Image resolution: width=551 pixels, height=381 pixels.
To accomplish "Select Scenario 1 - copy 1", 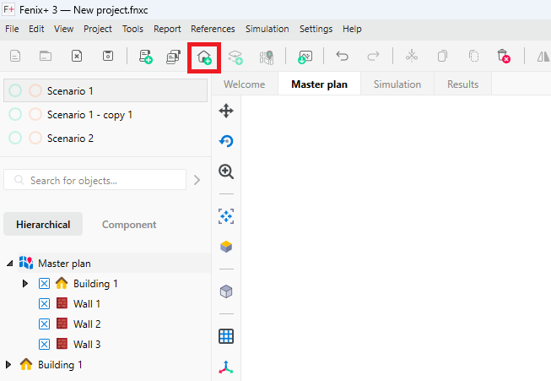I will [x=89, y=114].
